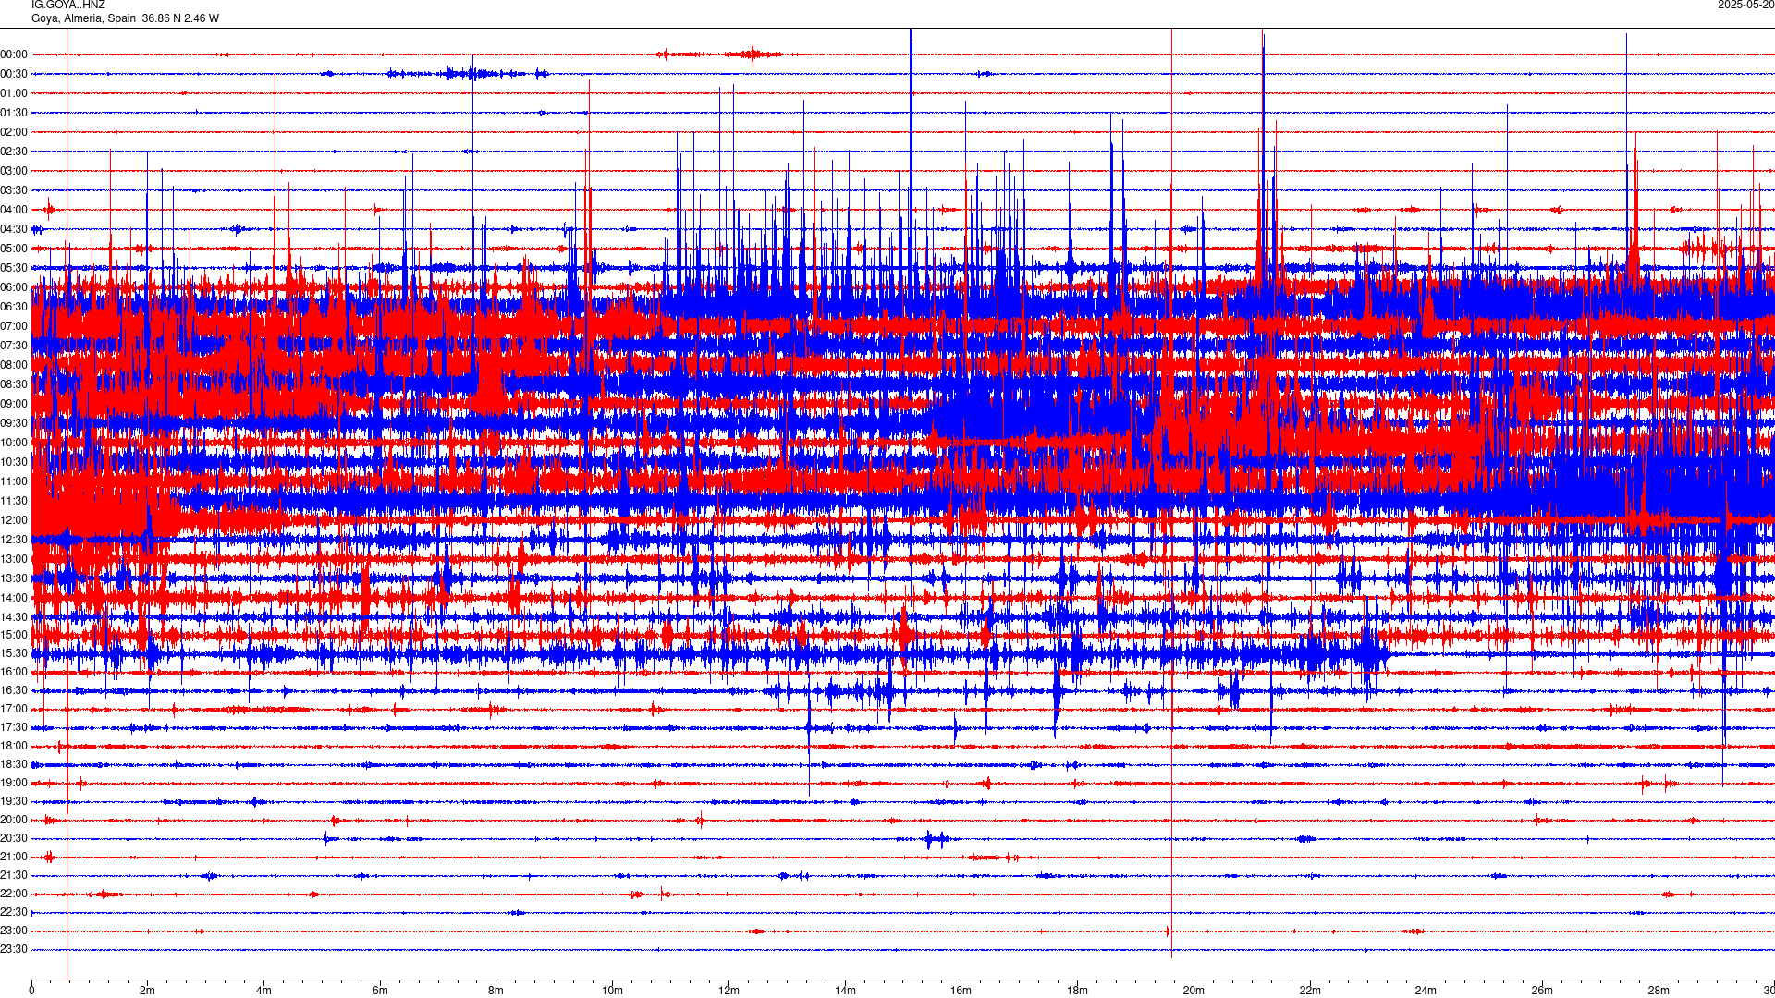Select the 08:00 time row label

click(x=14, y=365)
